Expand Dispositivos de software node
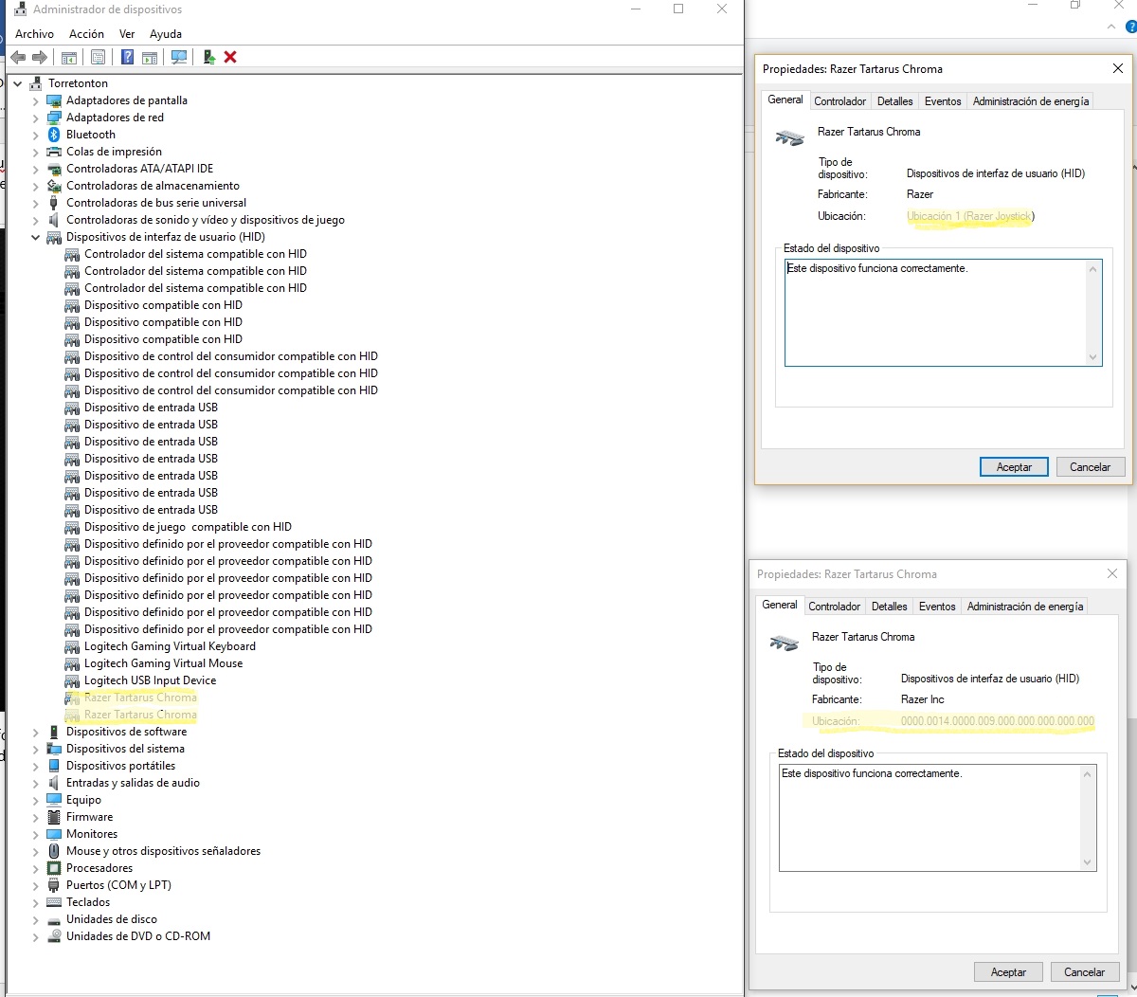 [36, 732]
